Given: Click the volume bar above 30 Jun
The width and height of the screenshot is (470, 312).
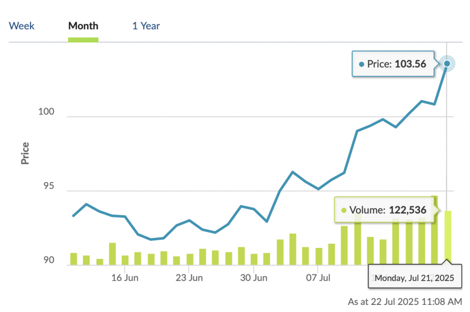Looking at the screenshot, I should coord(254,259).
